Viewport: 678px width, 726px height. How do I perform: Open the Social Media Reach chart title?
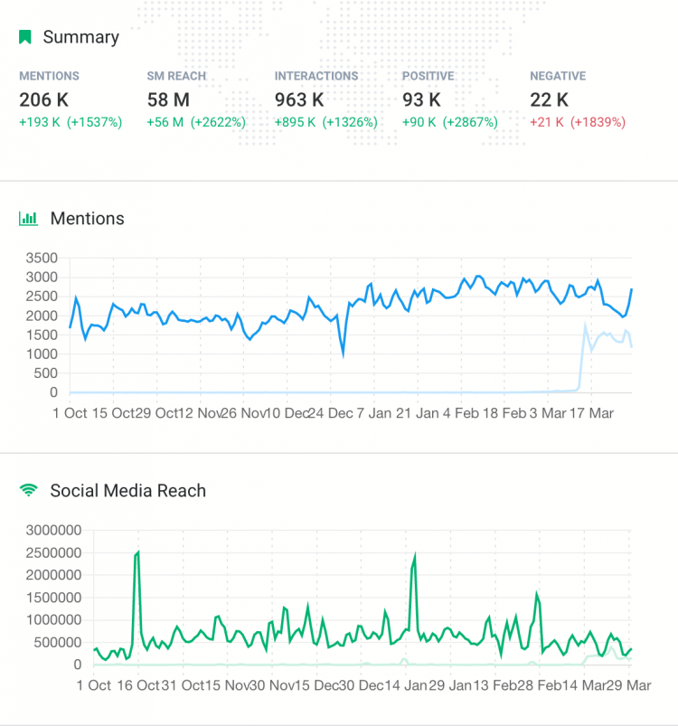(x=127, y=491)
